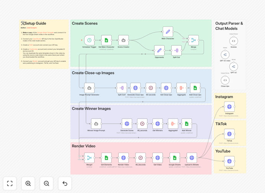
Task: Select the TikTok HTTP node
Action: pos(229,134)
